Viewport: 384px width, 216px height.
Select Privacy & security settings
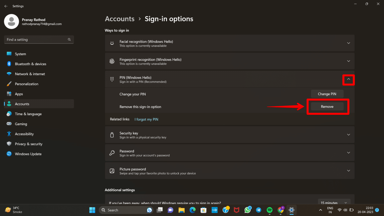(28, 144)
